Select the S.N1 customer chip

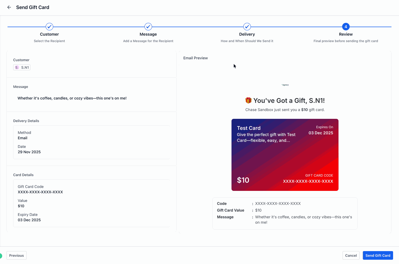22,67
